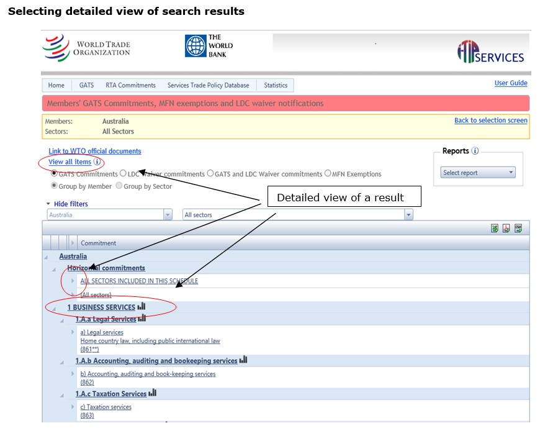Select the MFN Exemptions radio button

(328, 173)
